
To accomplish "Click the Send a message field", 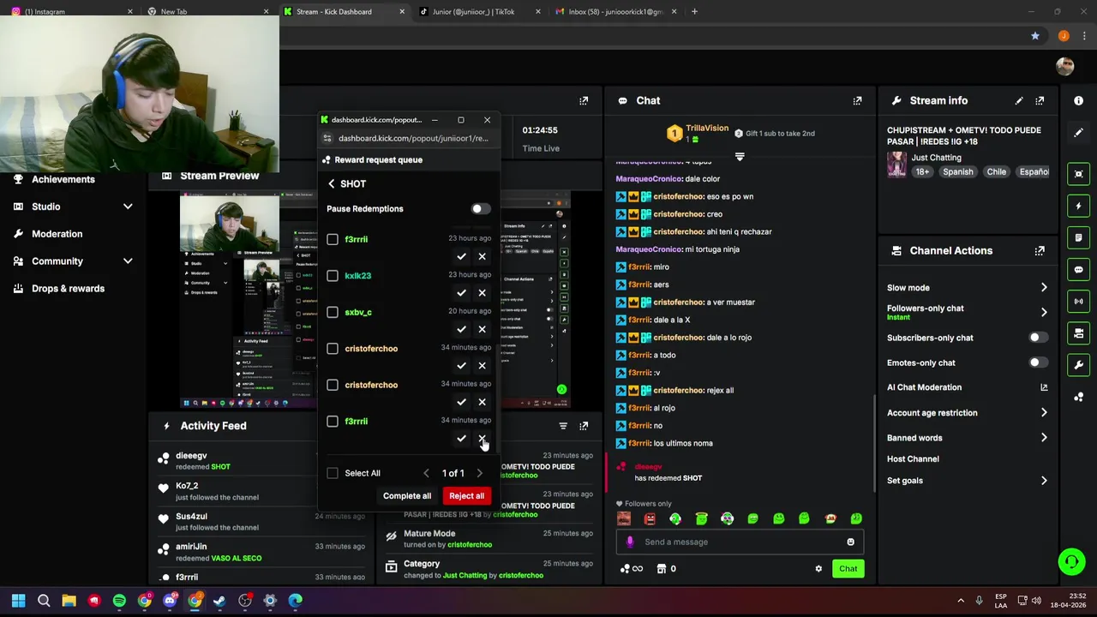I will coord(740,542).
